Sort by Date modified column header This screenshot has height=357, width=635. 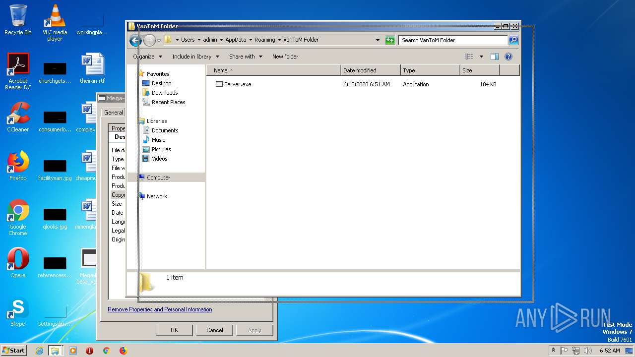[371, 70]
